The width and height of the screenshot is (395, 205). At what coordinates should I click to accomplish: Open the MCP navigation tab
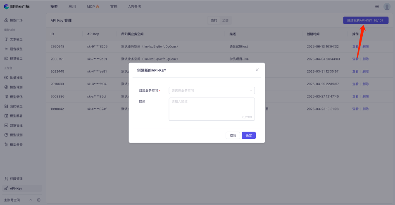coord(93,7)
